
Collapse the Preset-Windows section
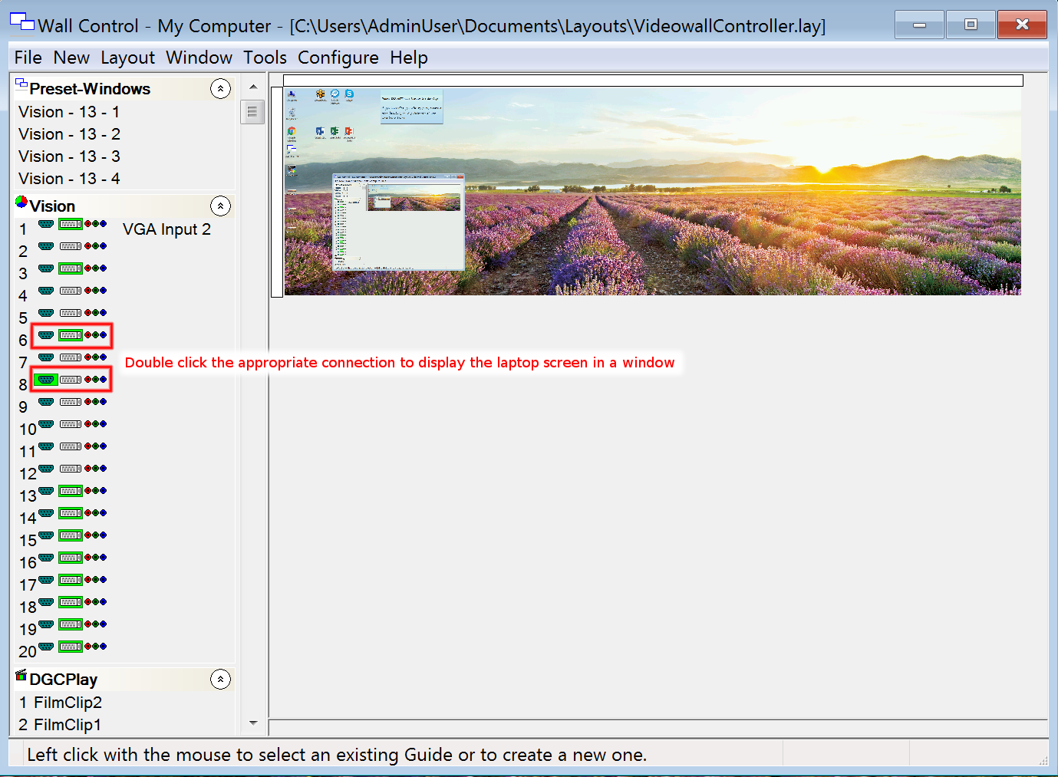point(221,88)
